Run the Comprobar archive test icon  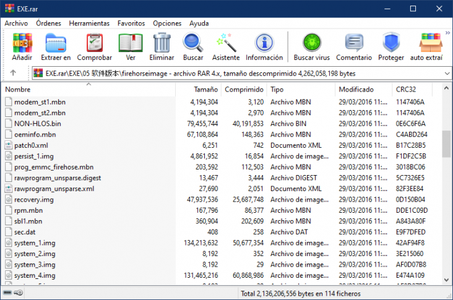(95, 43)
